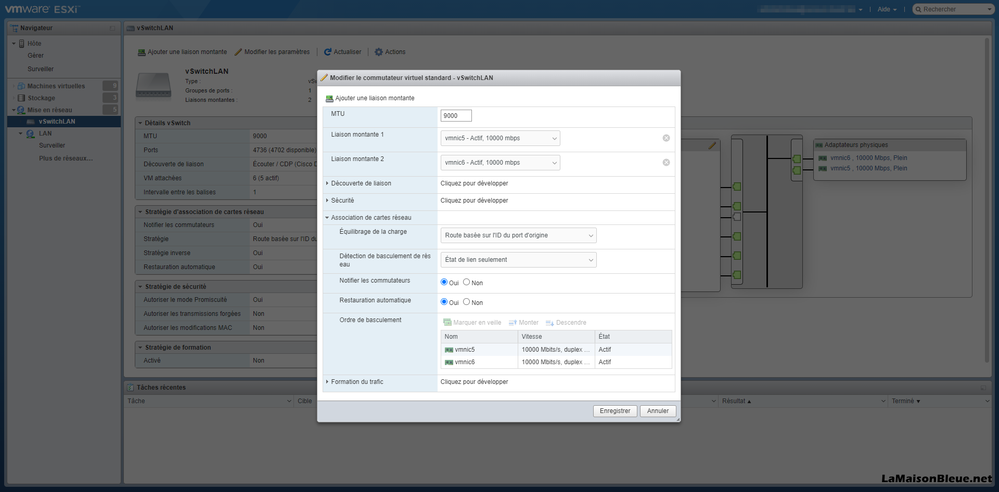The height and width of the screenshot is (492, 999).
Task: Click the Enregistrer button
Action: (x=615, y=411)
